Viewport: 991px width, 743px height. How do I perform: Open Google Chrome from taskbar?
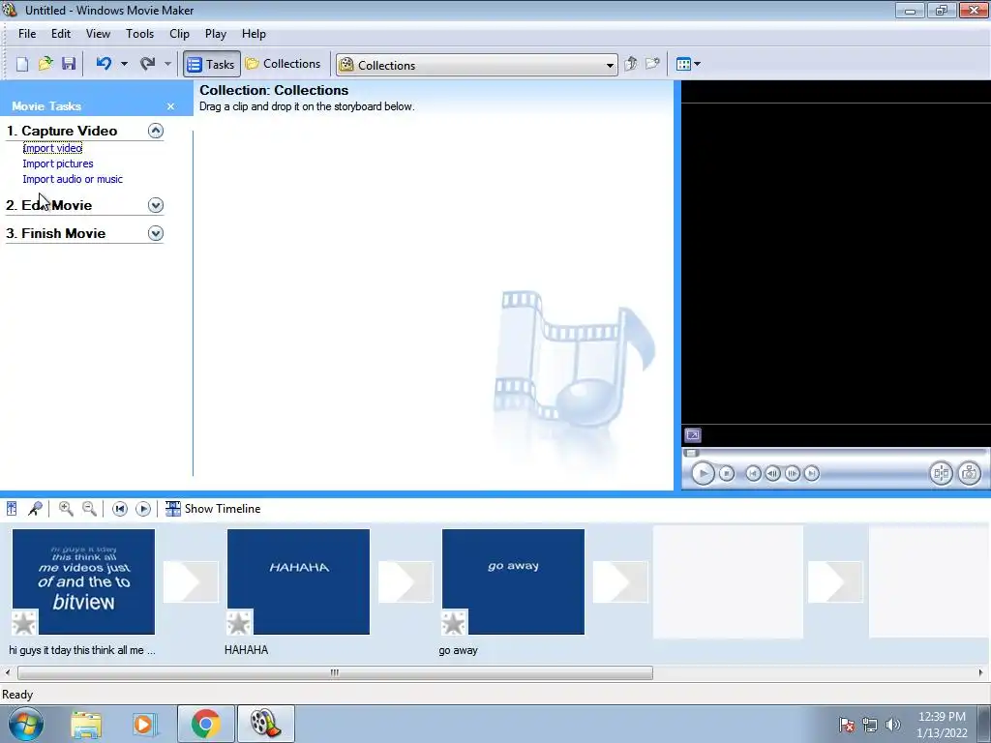(205, 724)
